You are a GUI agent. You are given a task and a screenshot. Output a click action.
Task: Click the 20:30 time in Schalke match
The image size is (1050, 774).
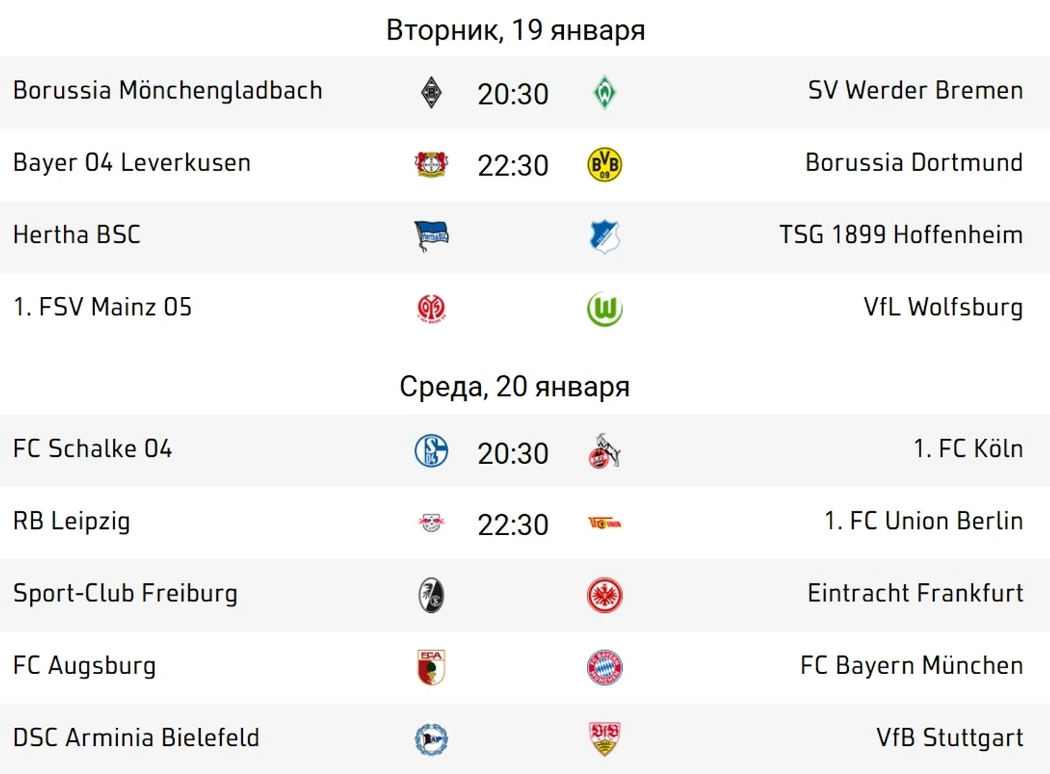(513, 453)
